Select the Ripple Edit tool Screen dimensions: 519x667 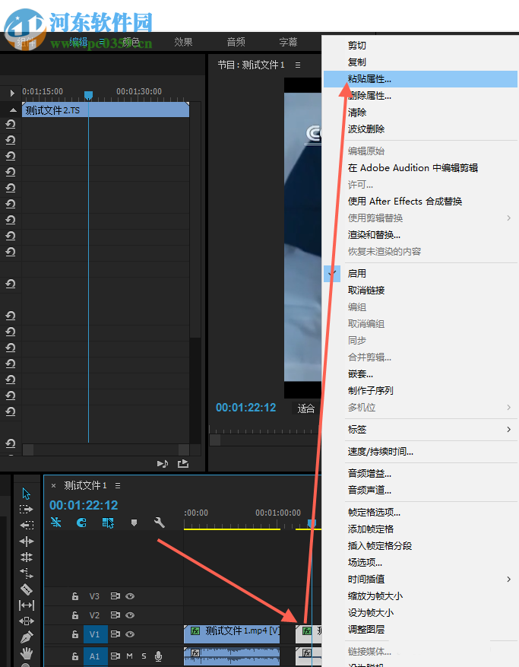[x=27, y=541]
